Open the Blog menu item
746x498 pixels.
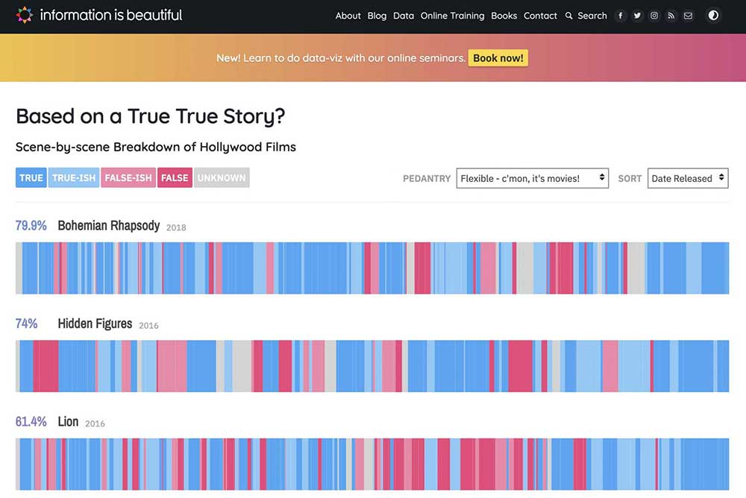pyautogui.click(x=377, y=16)
